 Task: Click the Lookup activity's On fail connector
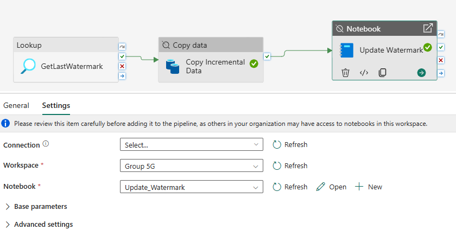pos(122,66)
